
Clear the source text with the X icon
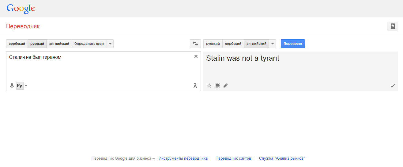(196, 56)
